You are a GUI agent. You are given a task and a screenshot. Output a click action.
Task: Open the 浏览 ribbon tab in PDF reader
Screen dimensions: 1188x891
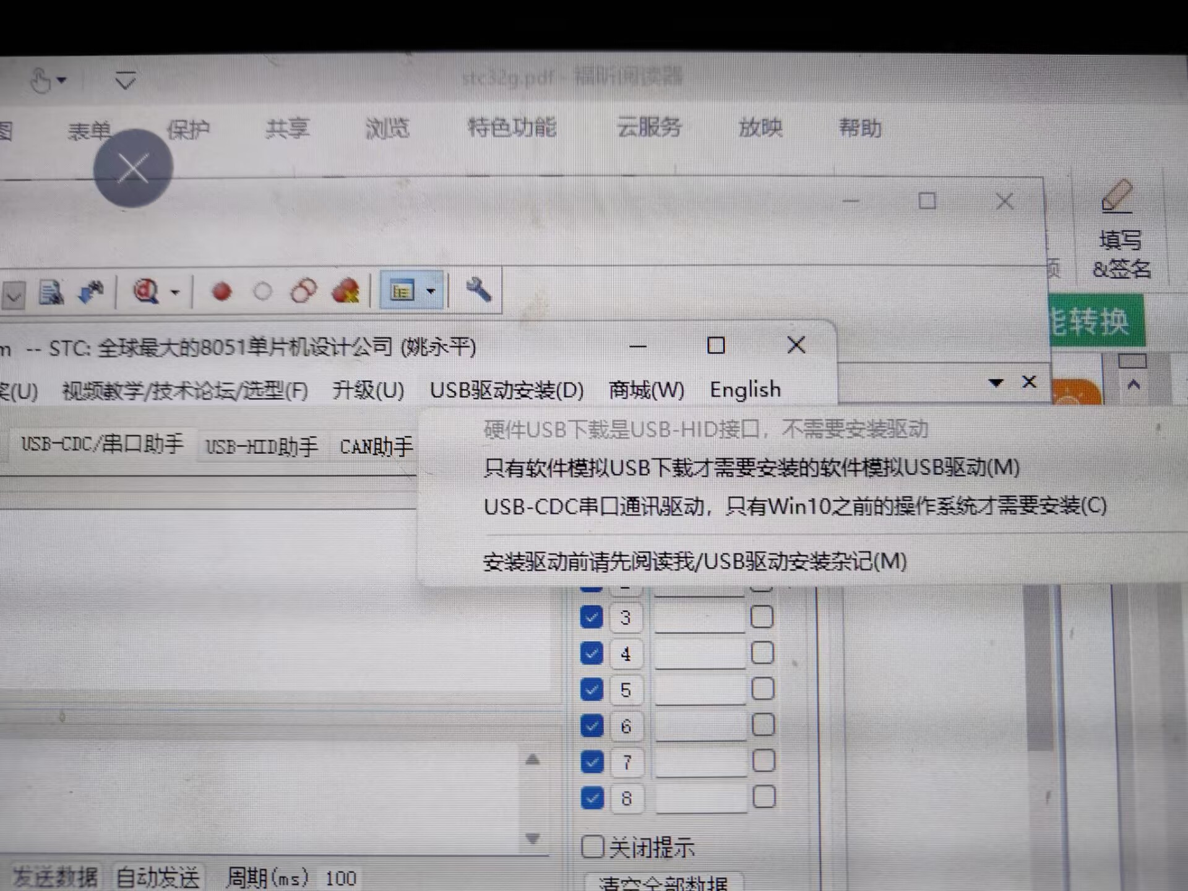point(387,128)
